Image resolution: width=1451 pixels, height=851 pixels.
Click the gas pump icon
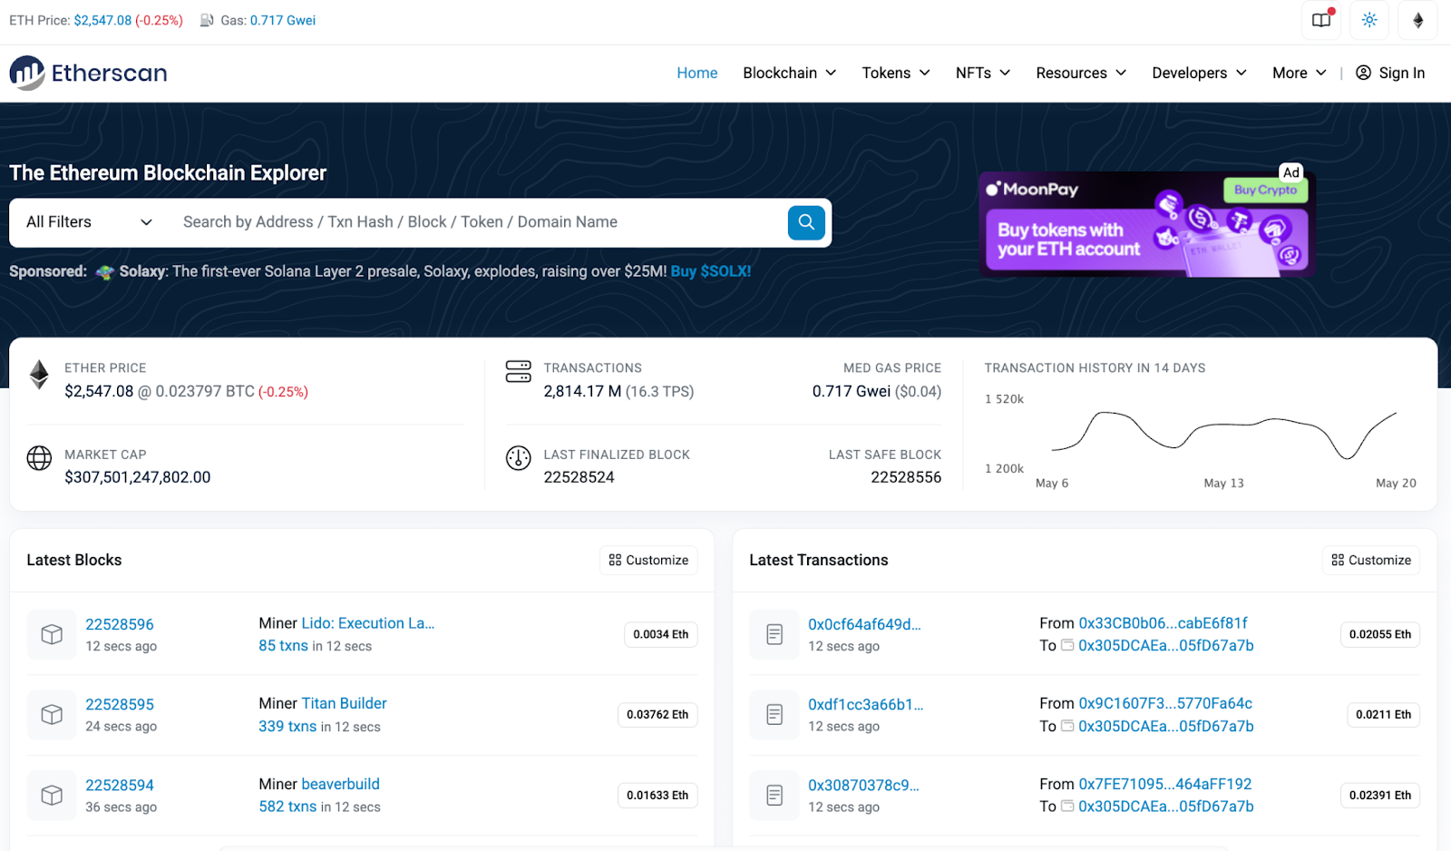coord(207,20)
